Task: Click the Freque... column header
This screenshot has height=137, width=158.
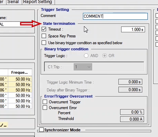Action: click(20, 72)
